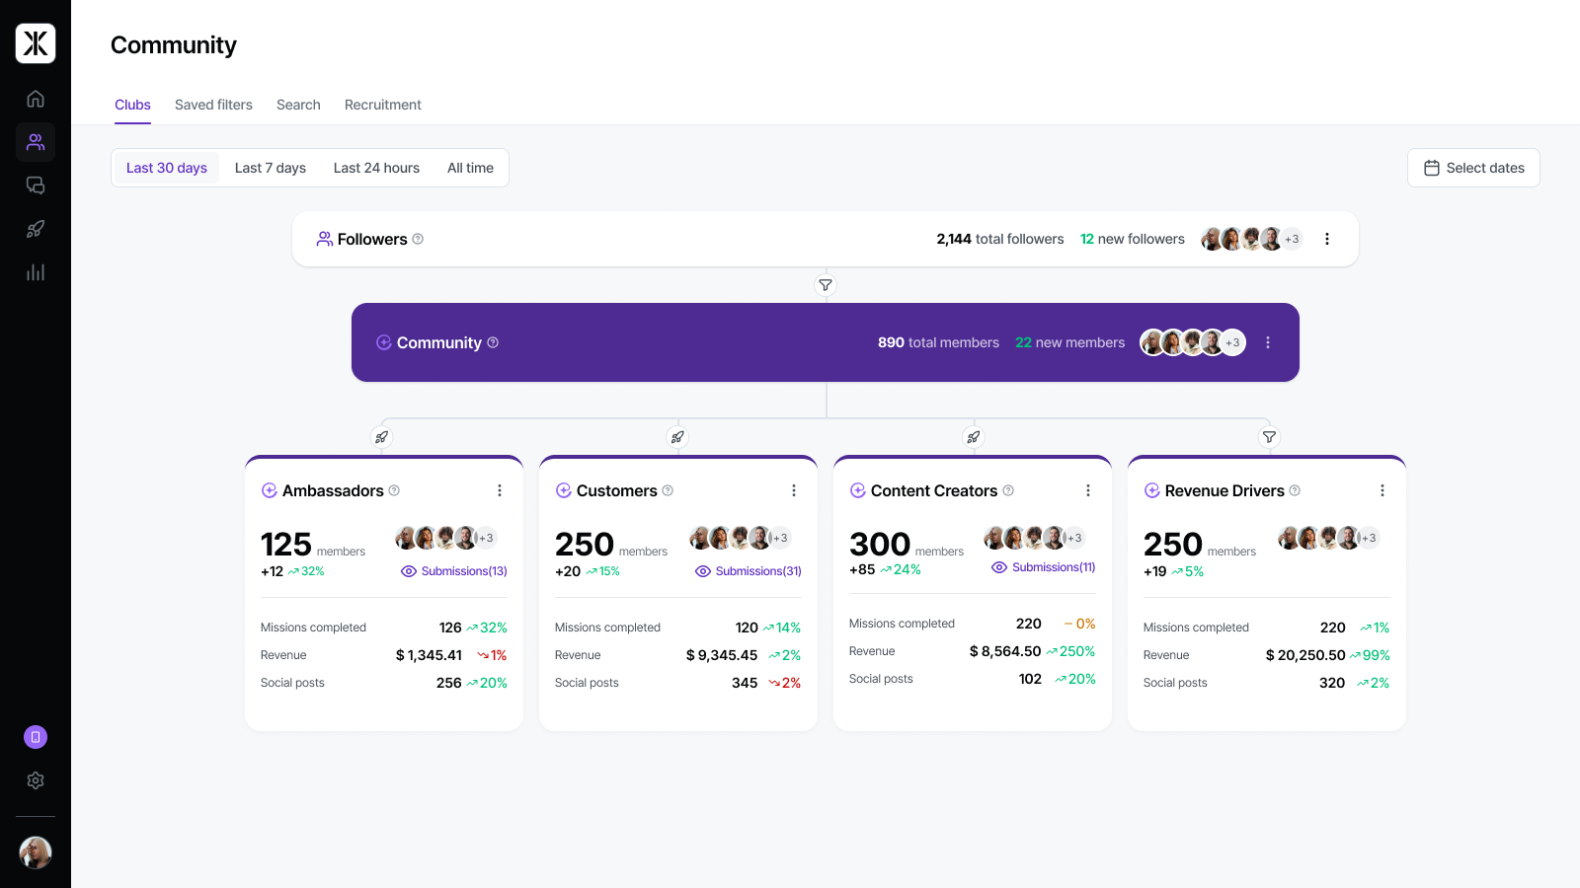Click the Select dates button
This screenshot has width=1580, height=888.
1473,168
